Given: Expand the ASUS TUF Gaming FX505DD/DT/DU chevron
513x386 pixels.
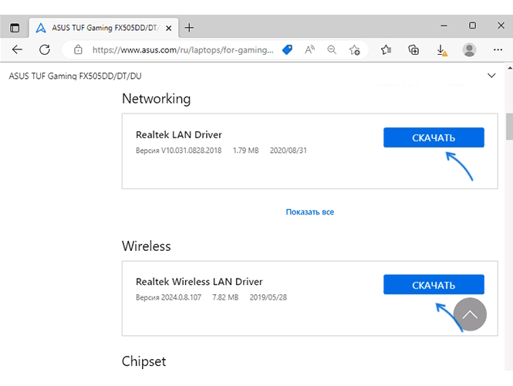Looking at the screenshot, I should tap(491, 76).
